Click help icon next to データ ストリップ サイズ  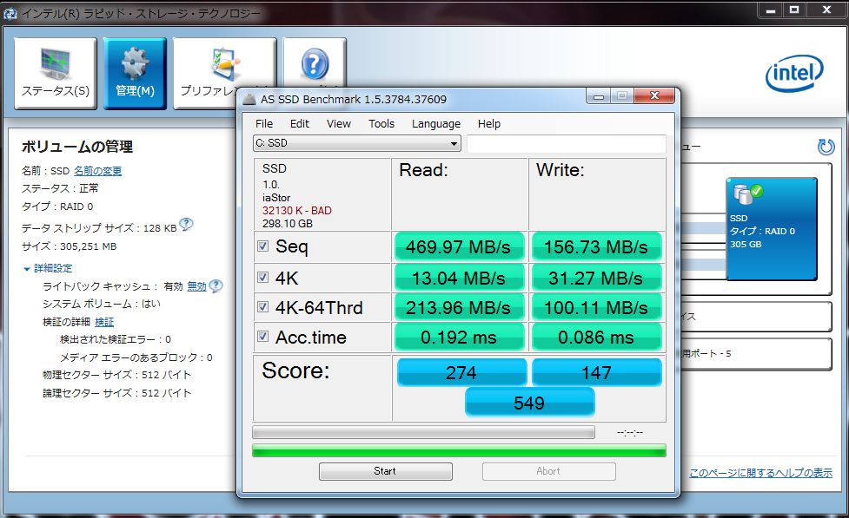(186, 224)
